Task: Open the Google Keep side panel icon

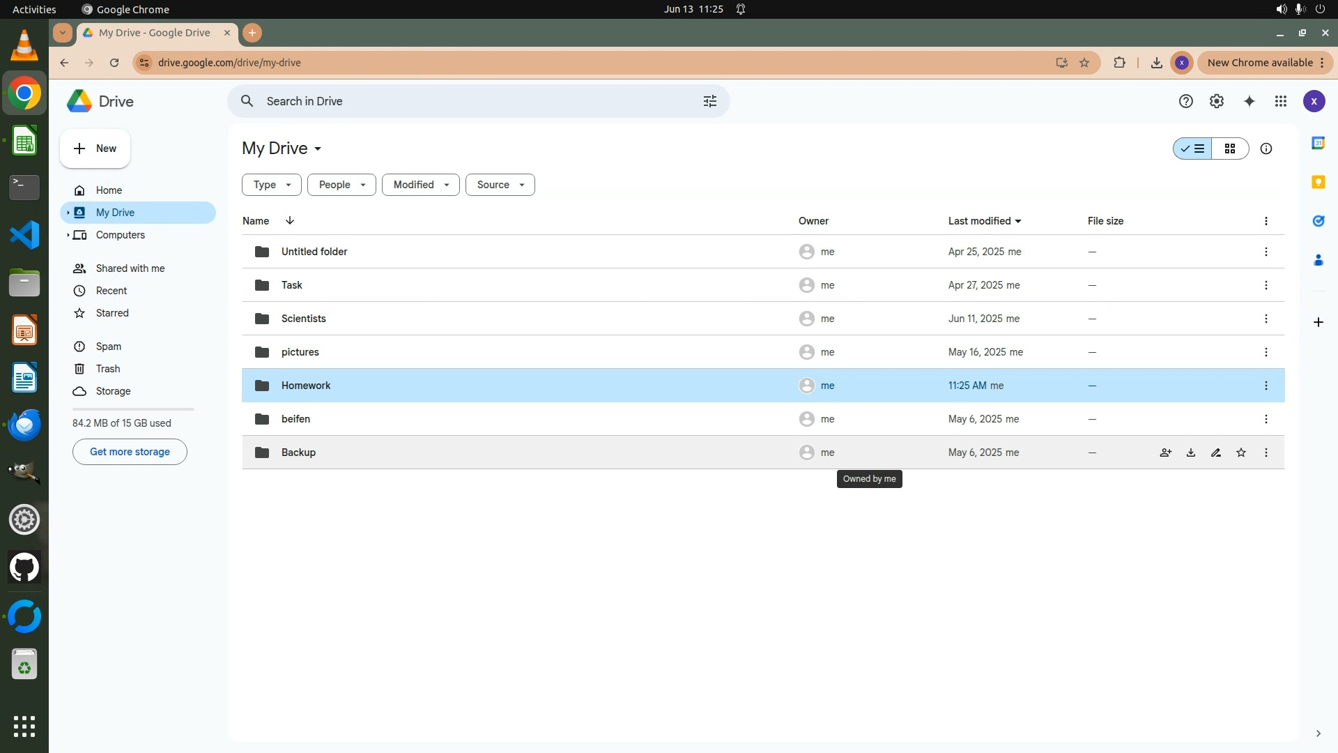Action: [1318, 182]
